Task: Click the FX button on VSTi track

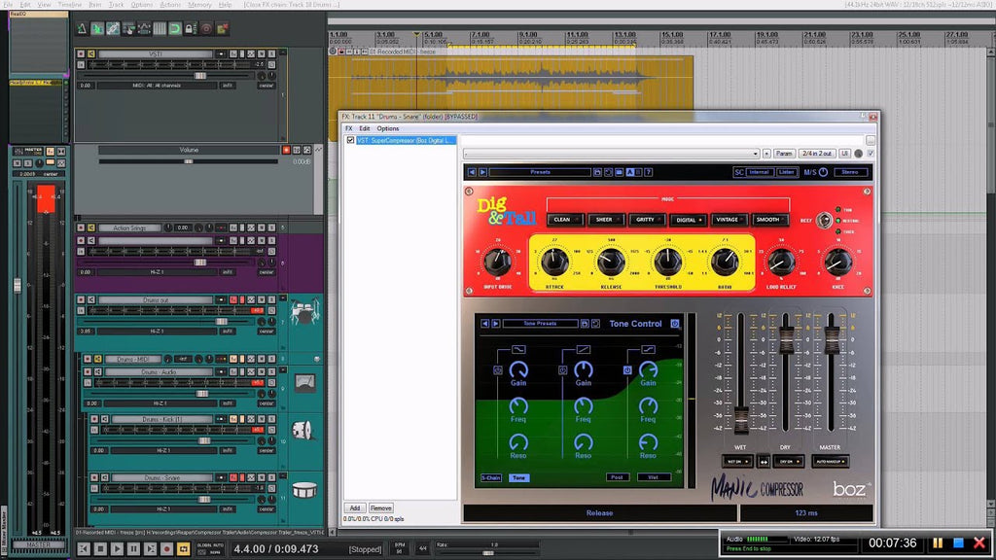Action: click(233, 54)
